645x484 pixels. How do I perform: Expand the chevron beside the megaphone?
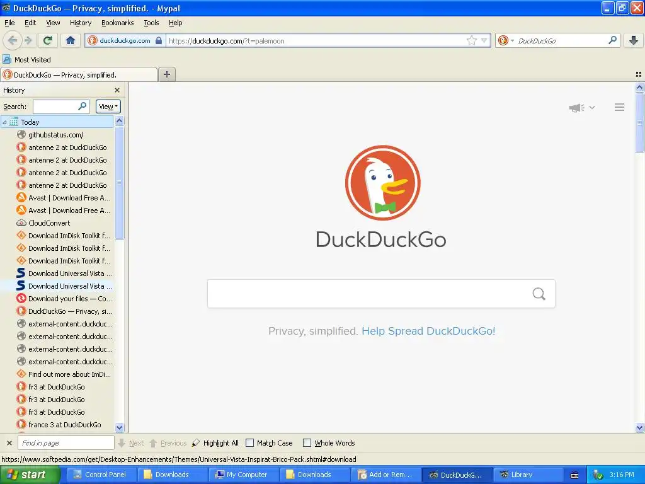(x=592, y=107)
